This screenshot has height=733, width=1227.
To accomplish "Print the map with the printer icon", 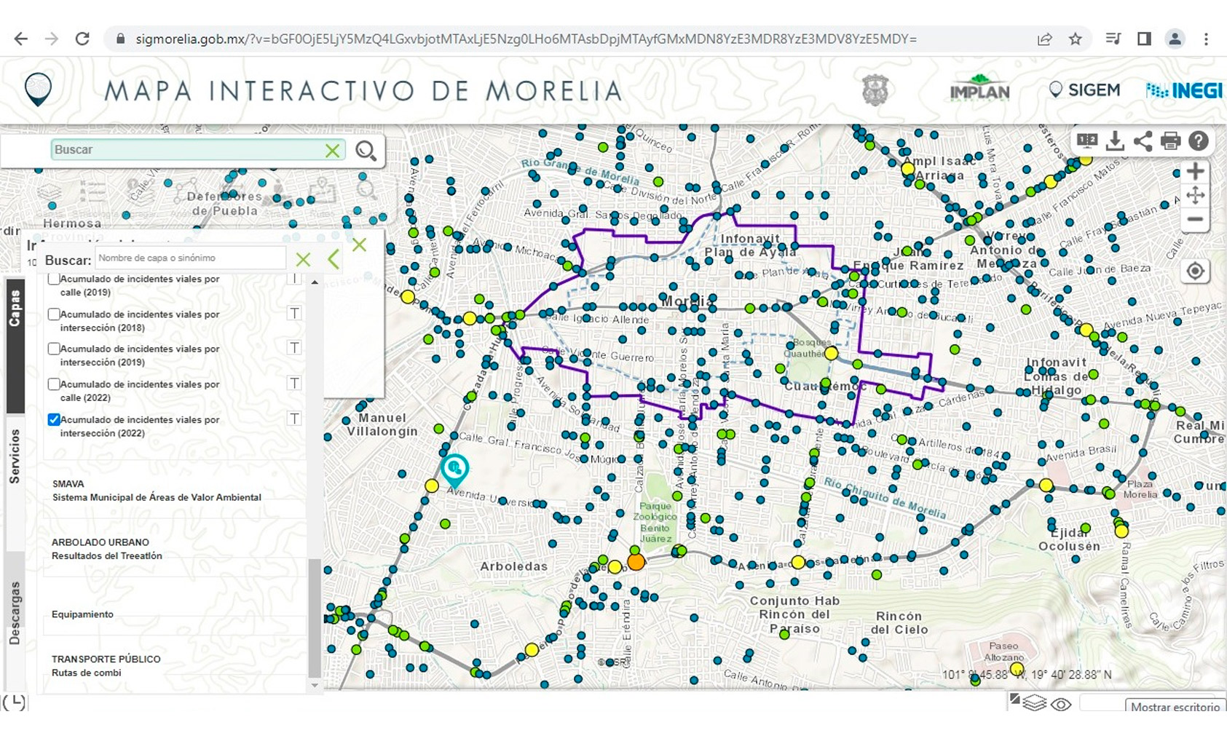I will [1171, 143].
